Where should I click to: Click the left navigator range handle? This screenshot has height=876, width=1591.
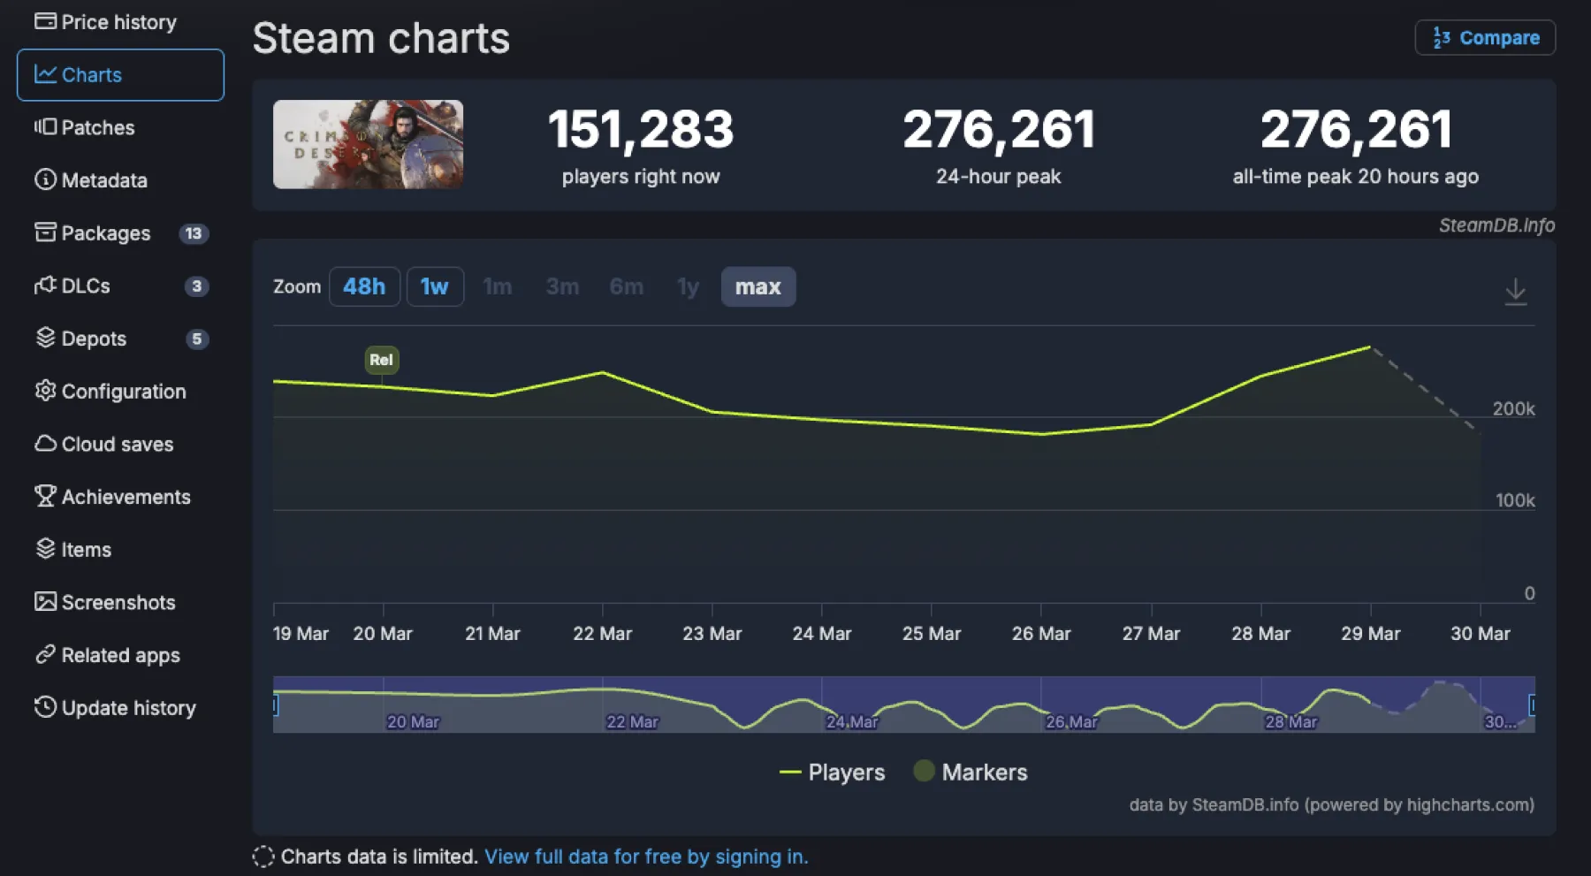(x=275, y=705)
